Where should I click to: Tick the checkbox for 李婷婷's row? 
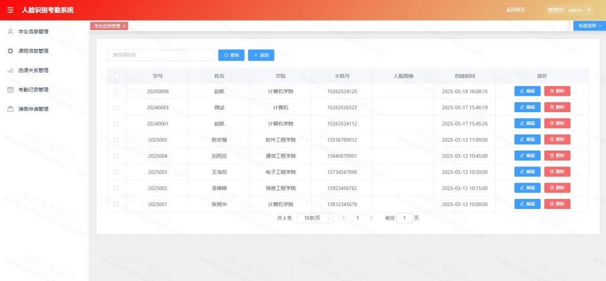(x=117, y=188)
